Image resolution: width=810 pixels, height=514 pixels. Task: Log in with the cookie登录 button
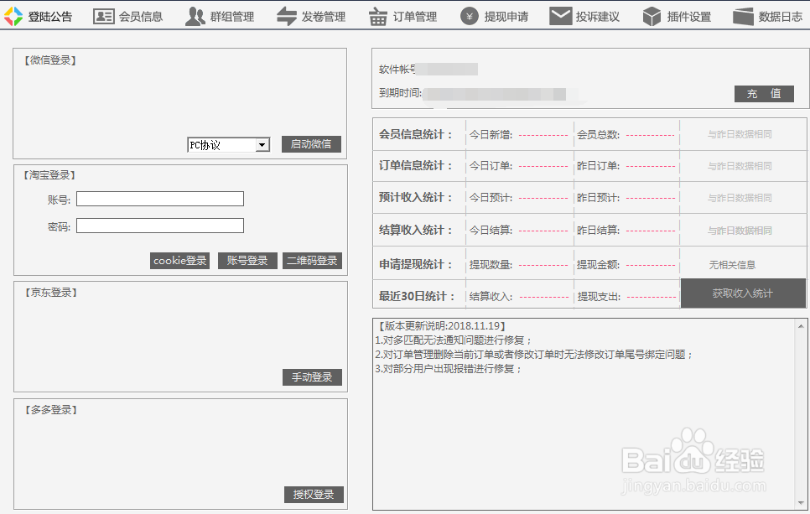179,261
